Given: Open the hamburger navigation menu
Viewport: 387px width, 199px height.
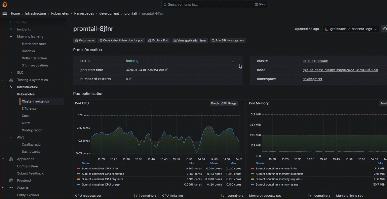Looking at the screenshot, I should (4, 13).
